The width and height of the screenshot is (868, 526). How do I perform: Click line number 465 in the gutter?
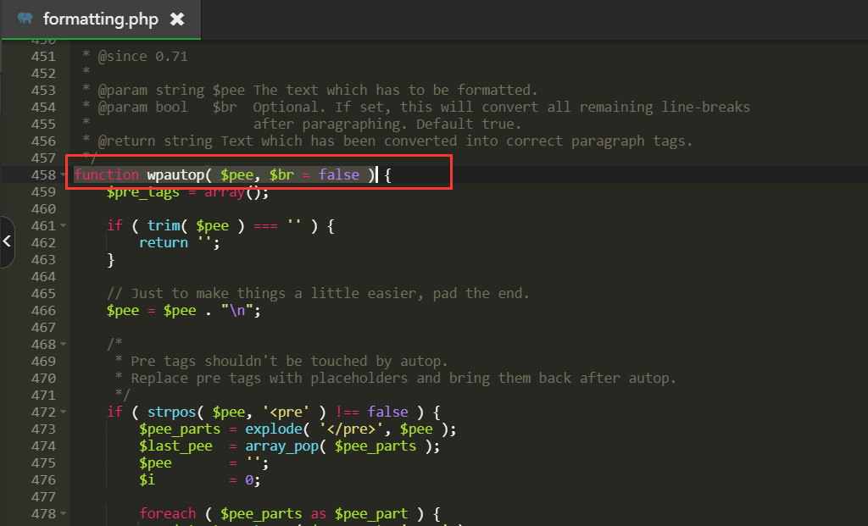pyautogui.click(x=43, y=293)
